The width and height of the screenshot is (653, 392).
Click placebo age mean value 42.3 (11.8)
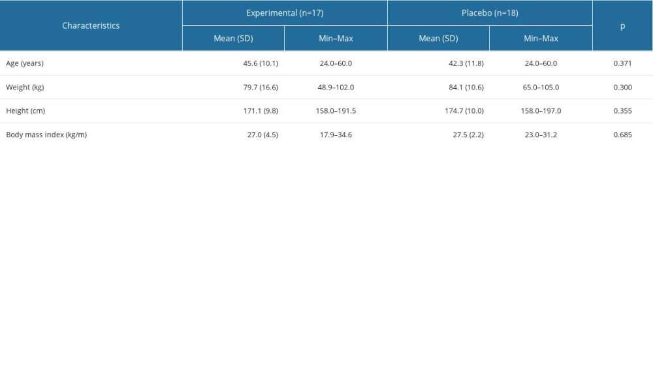coord(464,64)
